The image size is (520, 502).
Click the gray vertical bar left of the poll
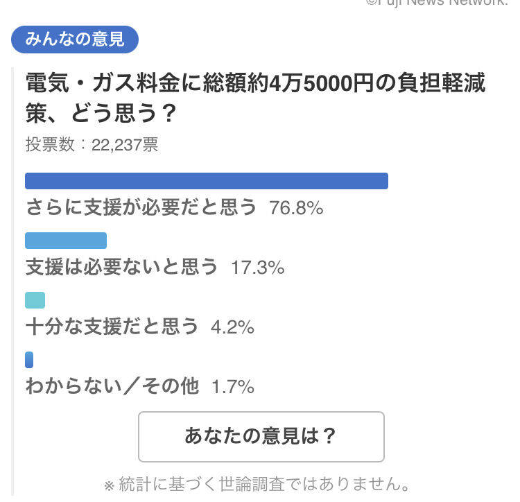(x=12, y=282)
